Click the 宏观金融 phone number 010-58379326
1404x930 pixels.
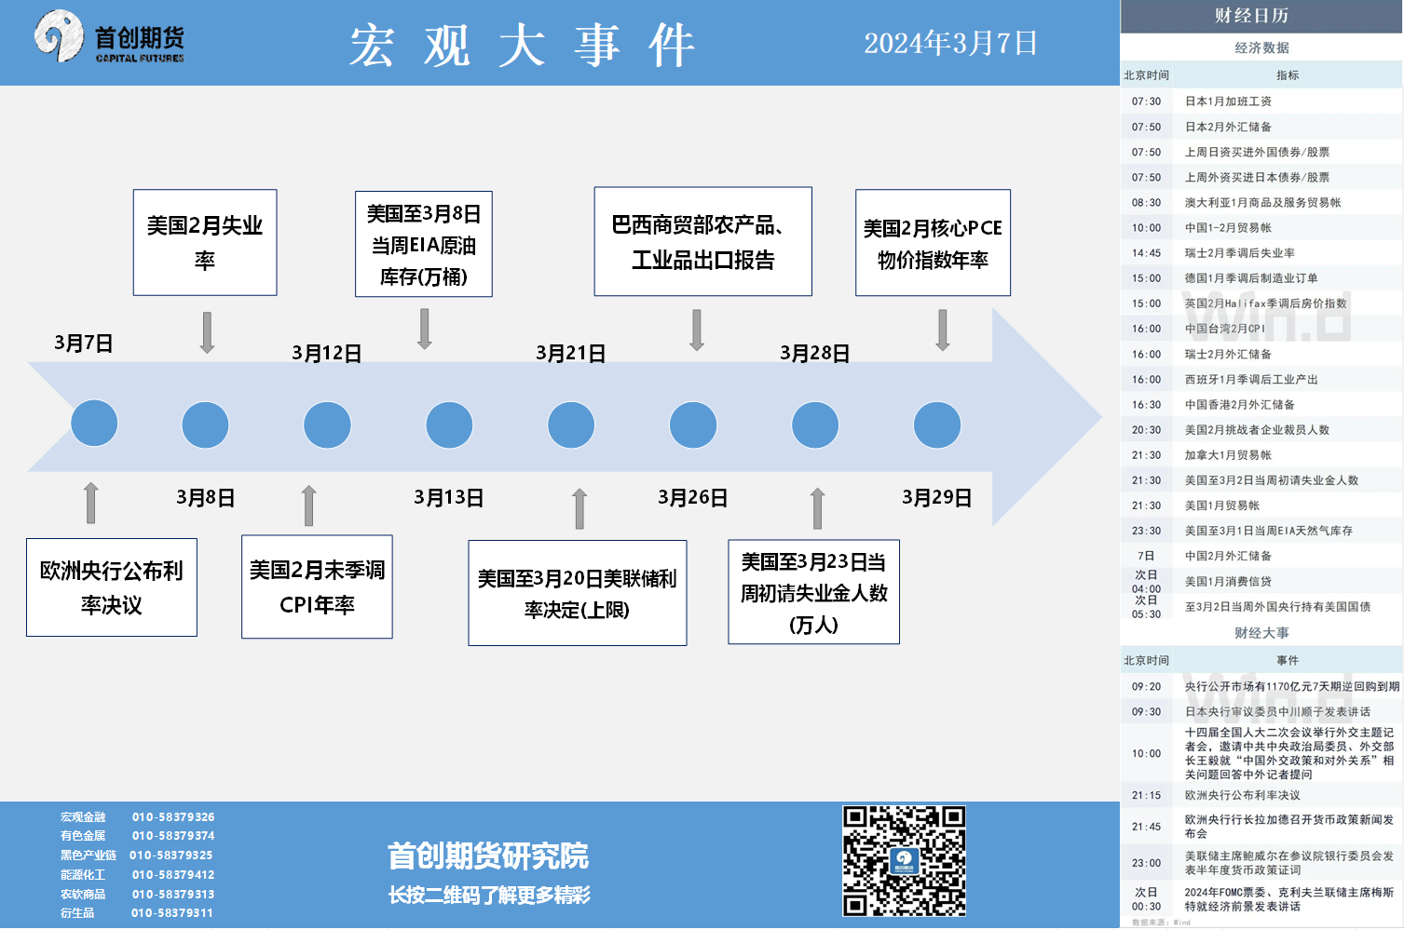173,817
